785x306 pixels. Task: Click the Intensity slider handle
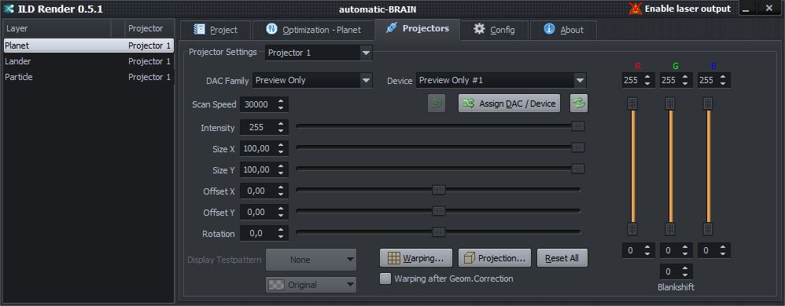click(577, 127)
